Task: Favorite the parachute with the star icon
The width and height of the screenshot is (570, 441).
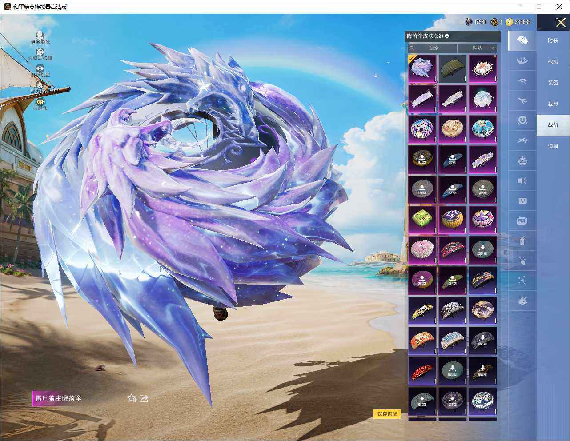Action: [132, 398]
